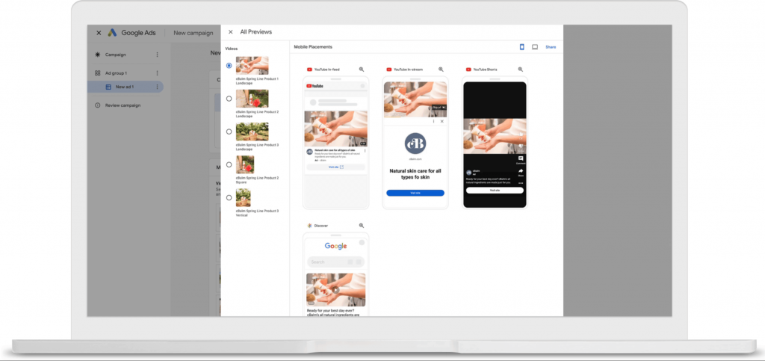Viewport: 765px width, 361px height.
Task: Open Ad group 1 more options
Action: (157, 73)
